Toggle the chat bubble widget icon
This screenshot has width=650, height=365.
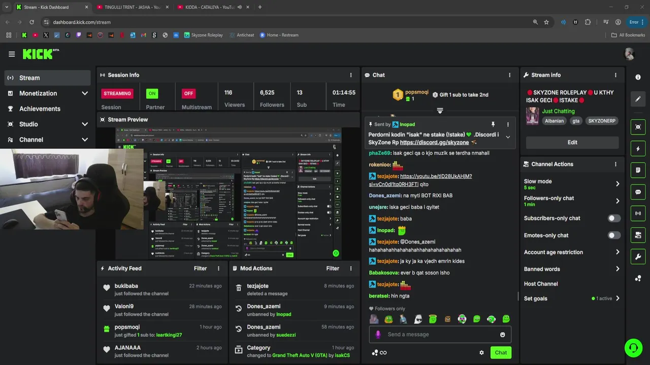pos(638,192)
